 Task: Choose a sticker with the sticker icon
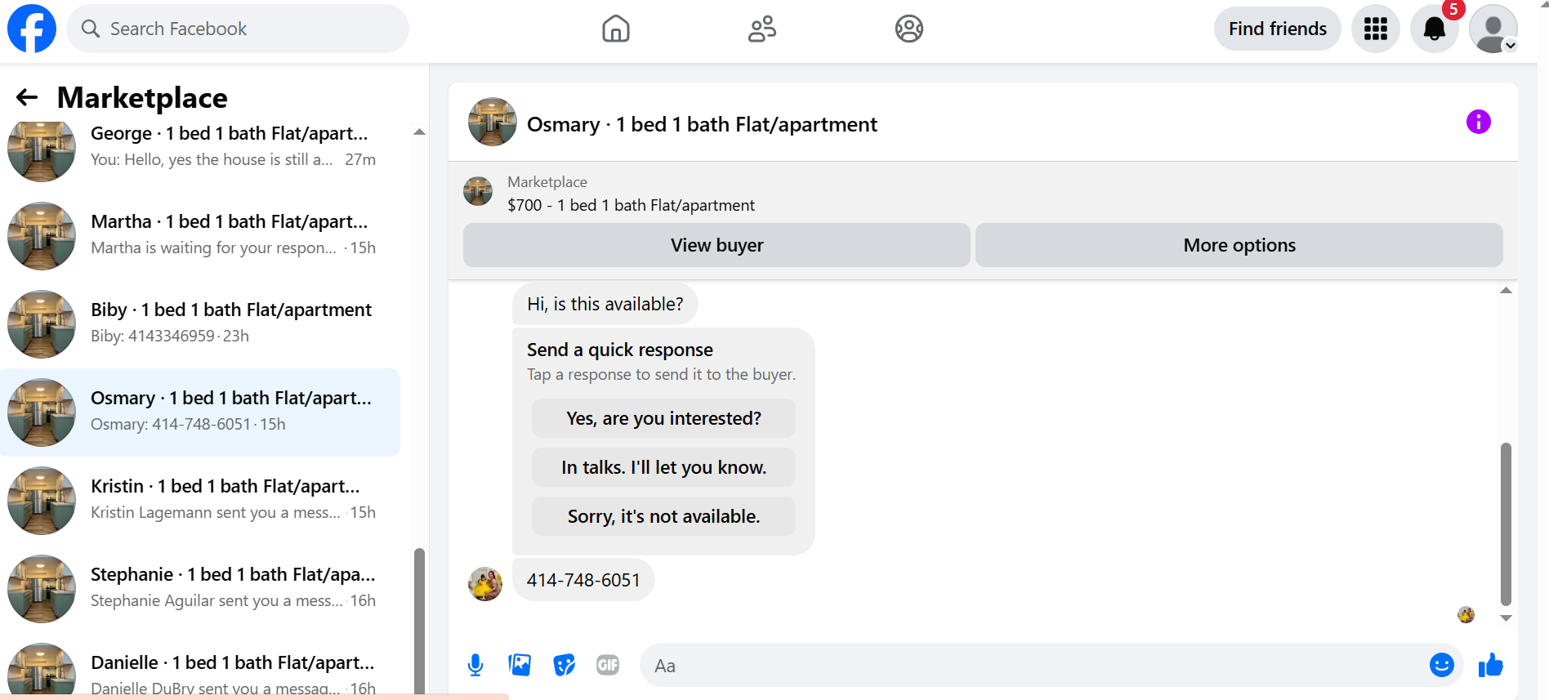pos(564,665)
